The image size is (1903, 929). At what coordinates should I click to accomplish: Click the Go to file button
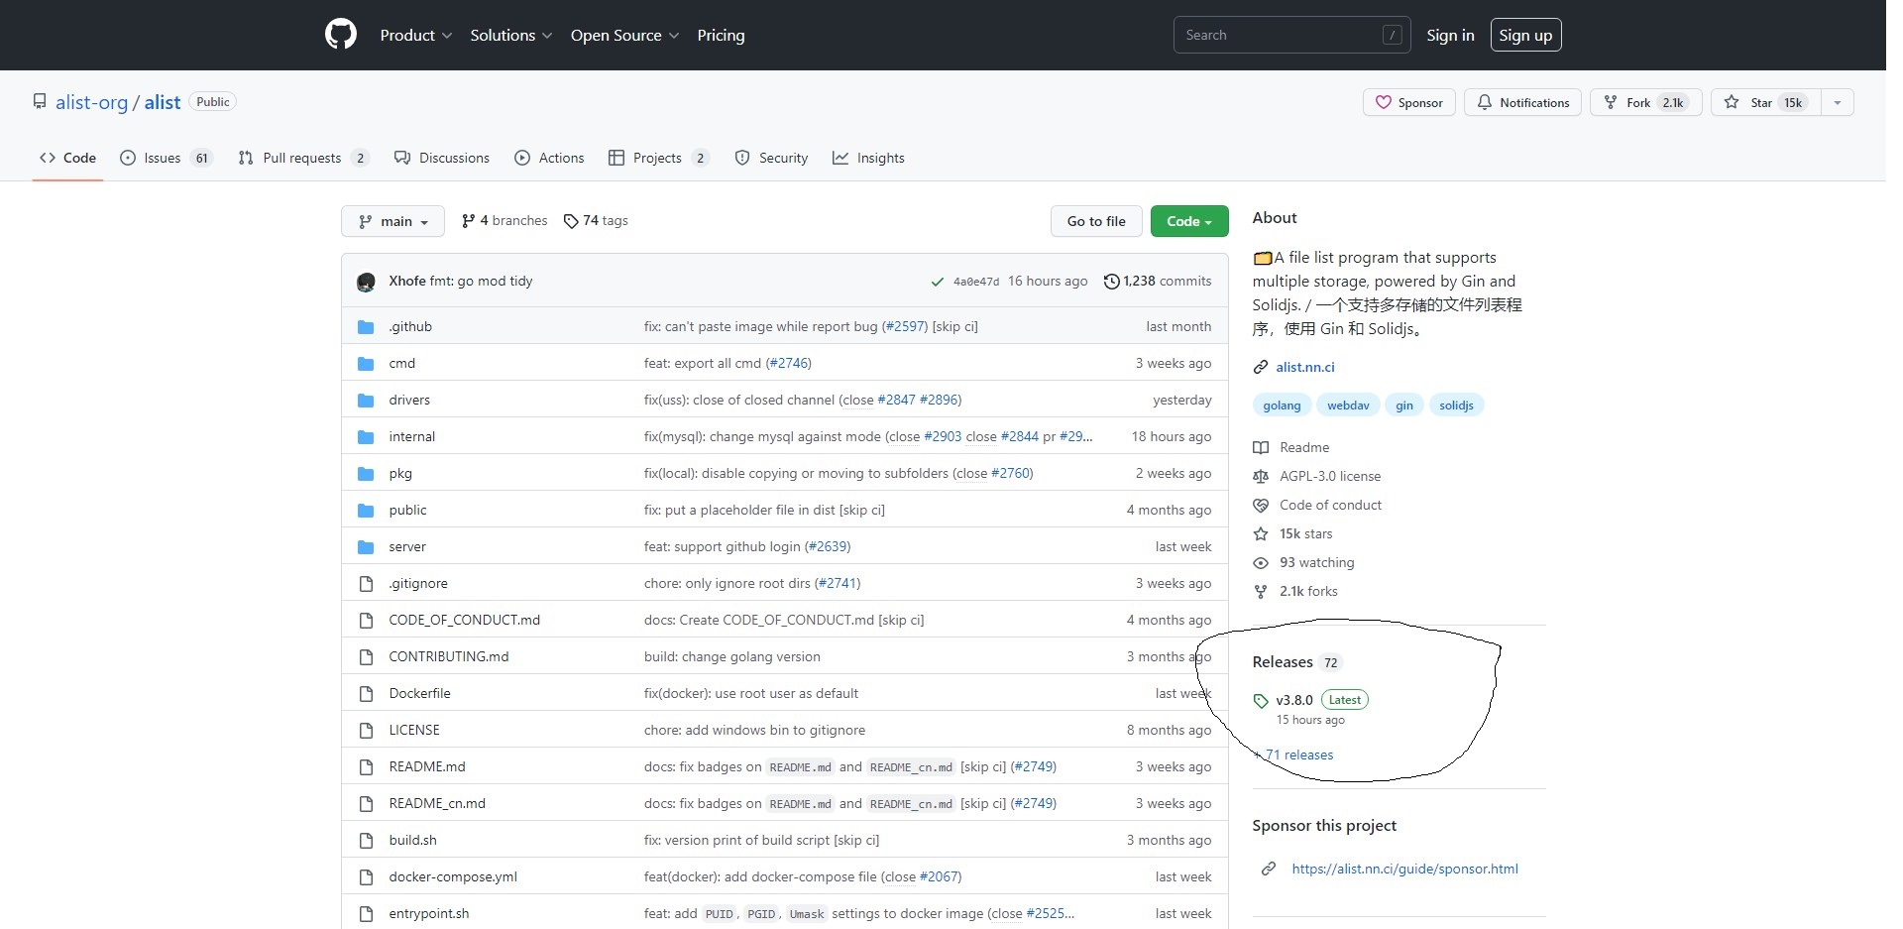pos(1096,221)
